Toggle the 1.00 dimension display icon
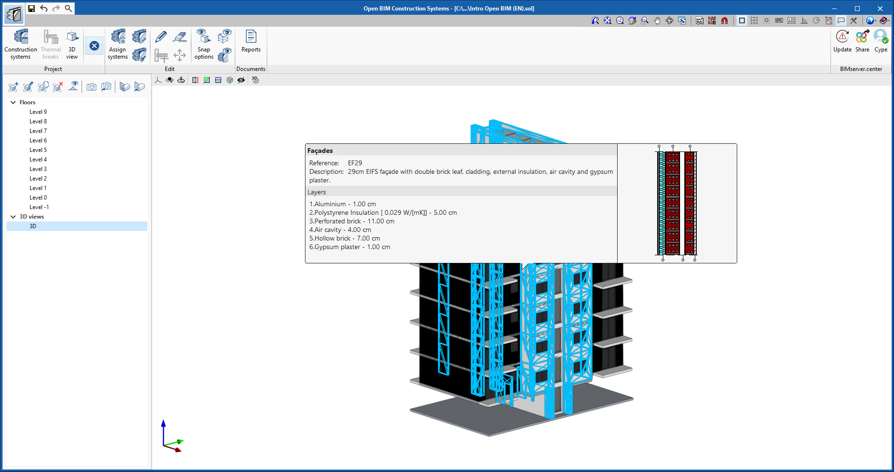The height and width of the screenshot is (472, 894). point(792,20)
